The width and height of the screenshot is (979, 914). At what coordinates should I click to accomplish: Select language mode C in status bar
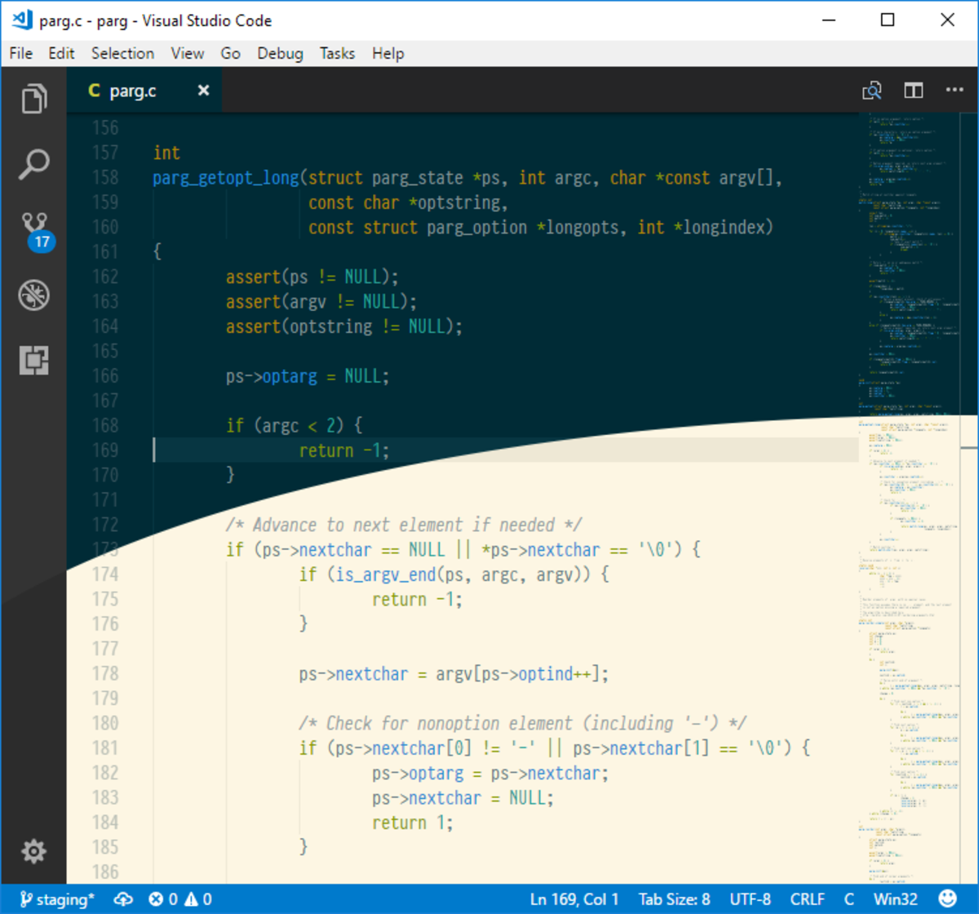(x=849, y=899)
